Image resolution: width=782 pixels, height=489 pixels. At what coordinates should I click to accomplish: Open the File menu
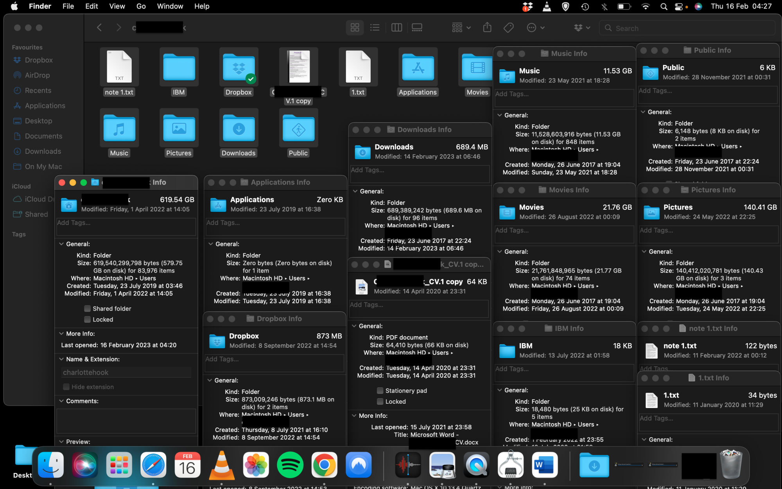point(68,6)
